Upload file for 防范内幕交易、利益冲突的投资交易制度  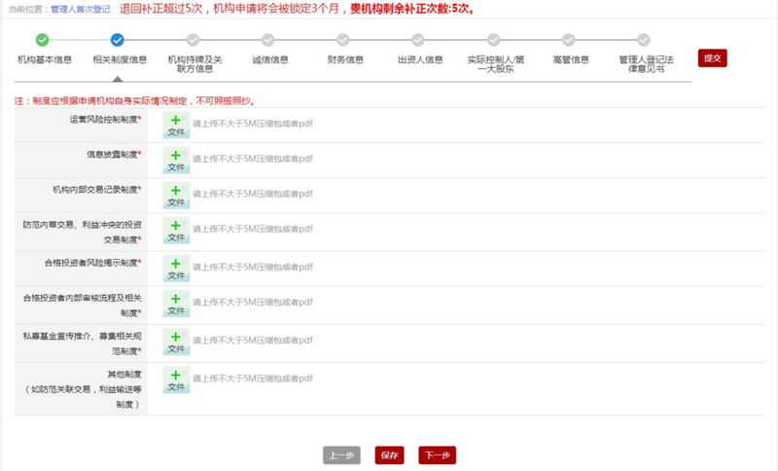pyautogui.click(x=176, y=232)
